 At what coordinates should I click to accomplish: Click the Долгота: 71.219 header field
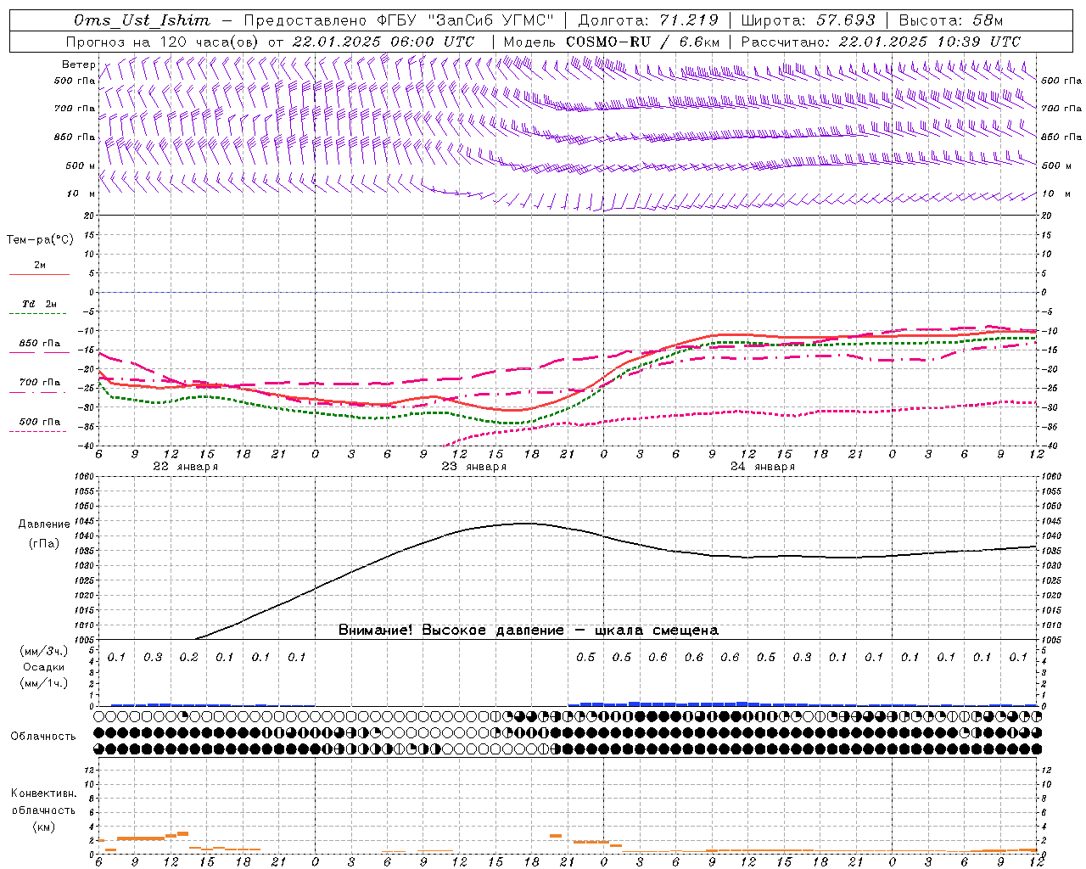point(648,20)
